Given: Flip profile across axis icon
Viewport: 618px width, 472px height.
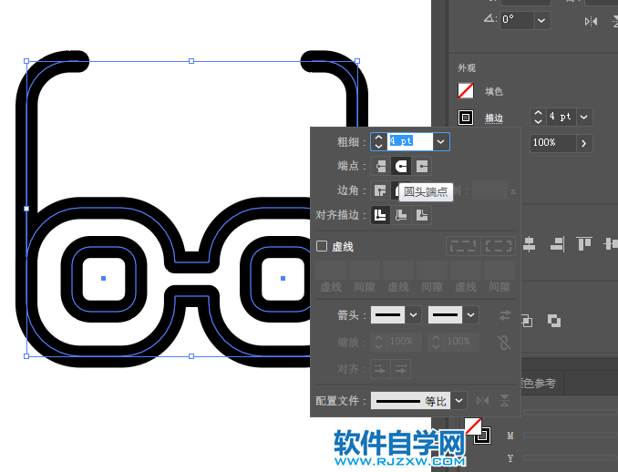Looking at the screenshot, I should click(x=504, y=401).
